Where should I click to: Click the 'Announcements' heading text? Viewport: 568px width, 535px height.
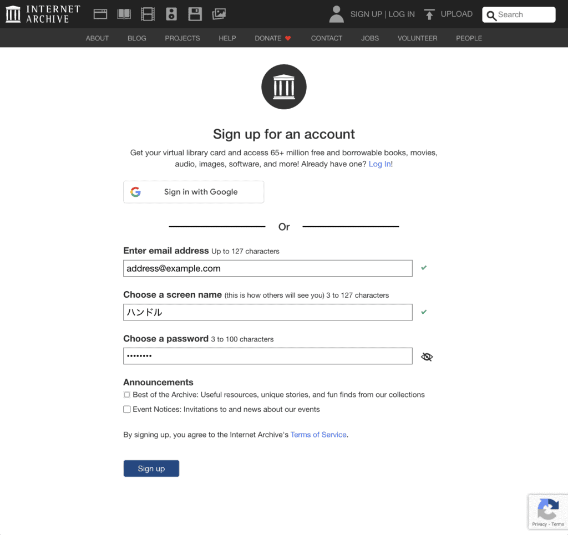[158, 382]
